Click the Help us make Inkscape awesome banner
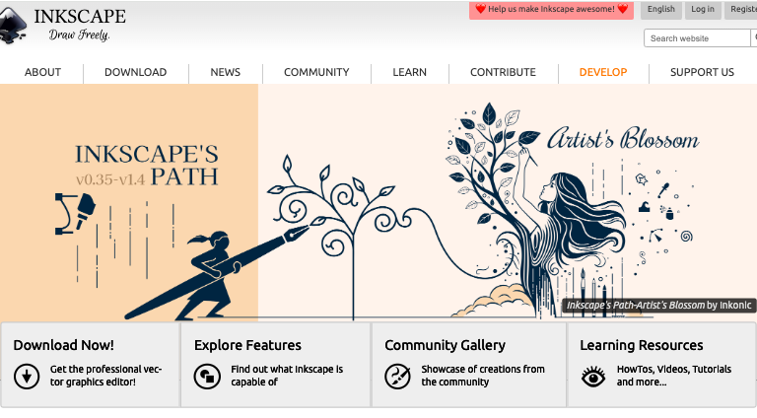Screen dimensions: 757x418 [x=551, y=10]
